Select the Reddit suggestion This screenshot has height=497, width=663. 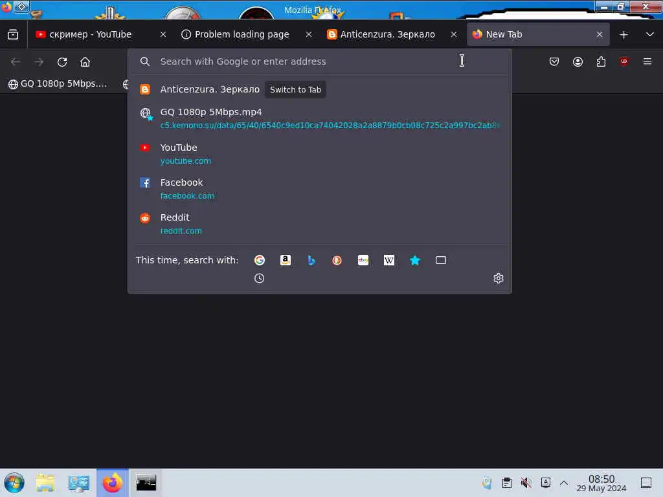coord(319,224)
